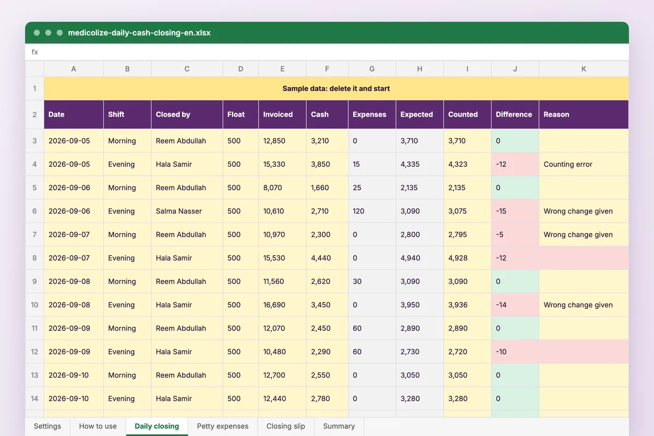This screenshot has height=436, width=654.
Task: Select the 'Counting error' reason cell
Action: (584, 164)
